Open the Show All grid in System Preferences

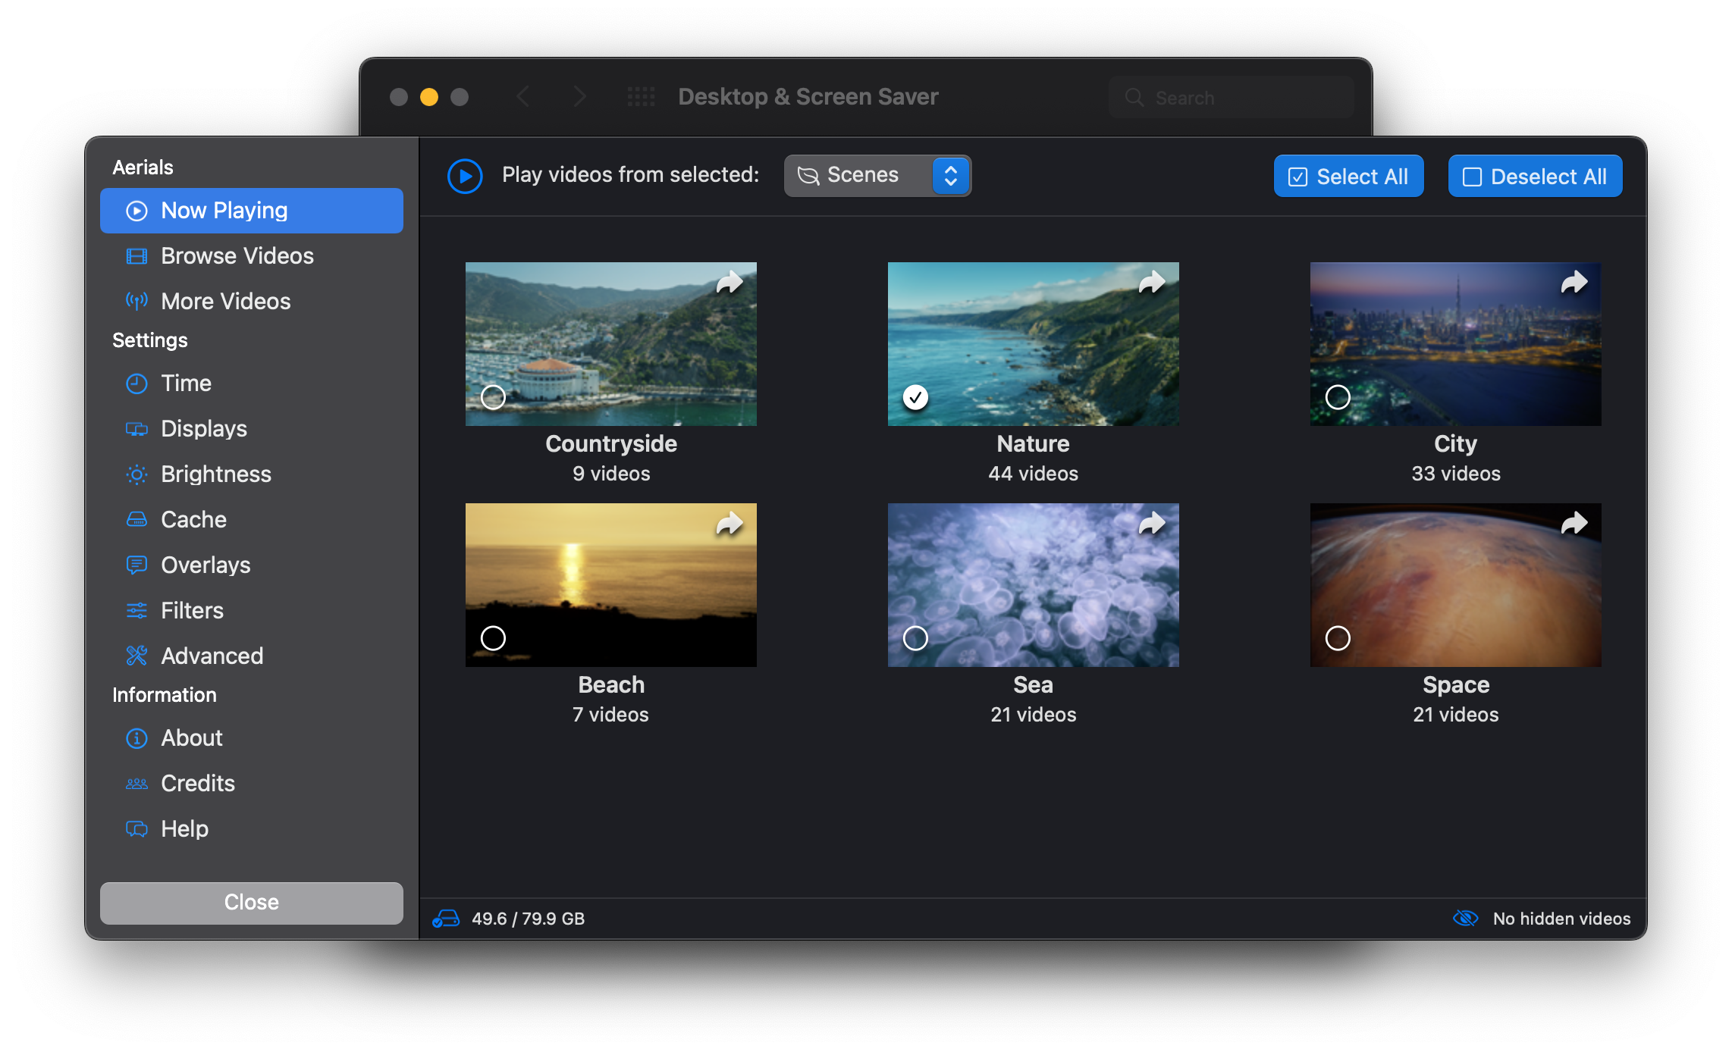(641, 97)
